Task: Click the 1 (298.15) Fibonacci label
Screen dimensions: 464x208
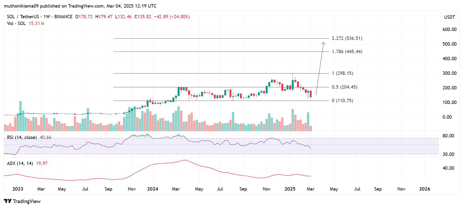Action: [x=343, y=73]
